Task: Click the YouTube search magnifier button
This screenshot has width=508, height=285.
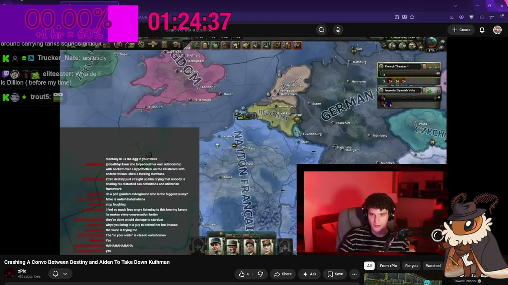Action: coord(321,30)
